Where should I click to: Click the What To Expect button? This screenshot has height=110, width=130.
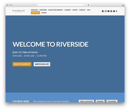[22, 64]
